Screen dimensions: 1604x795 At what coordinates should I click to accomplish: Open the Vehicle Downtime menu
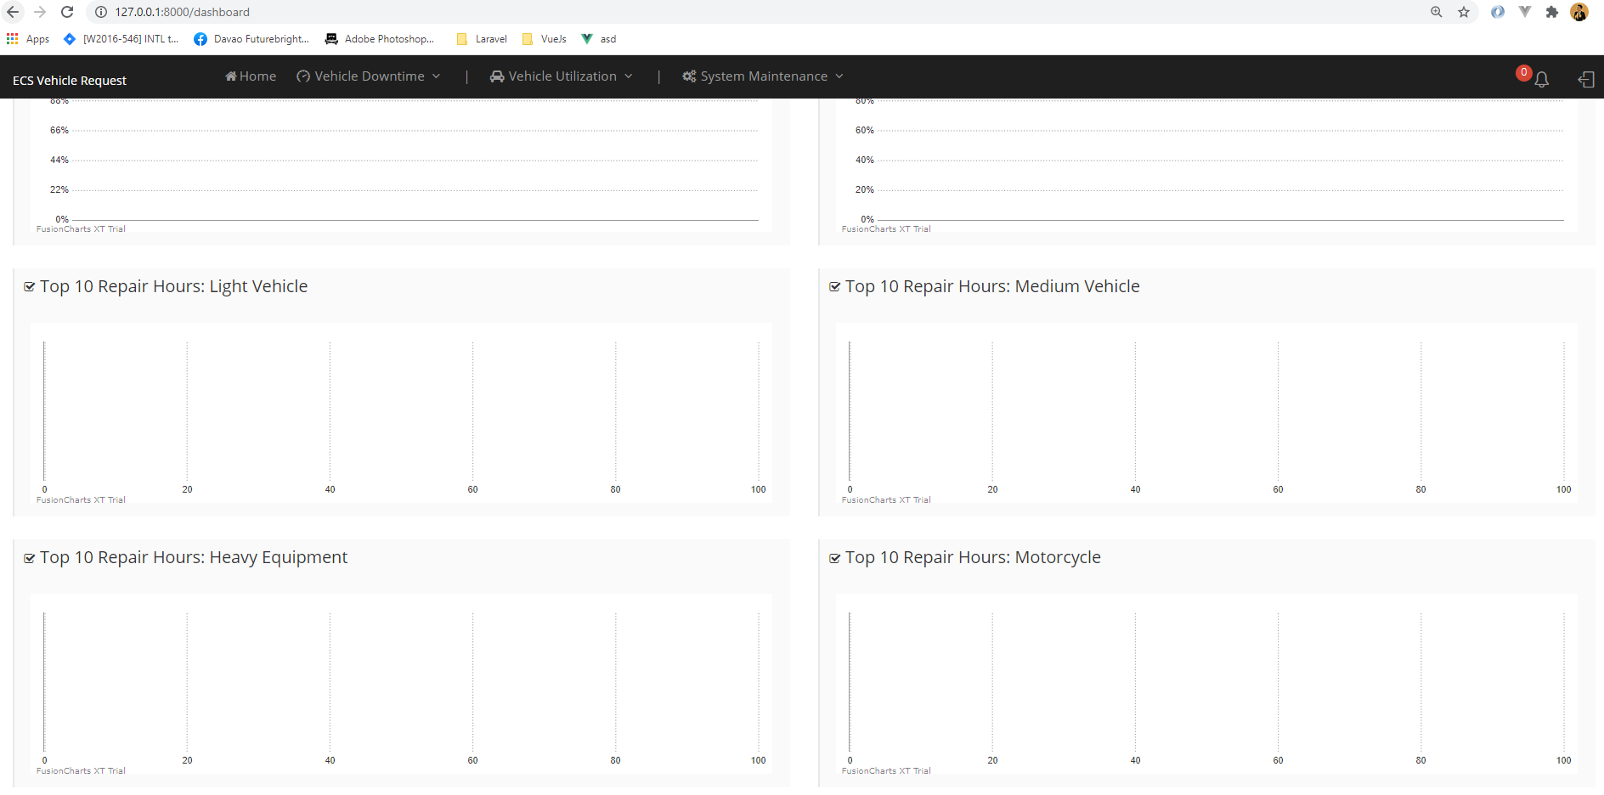pos(369,76)
